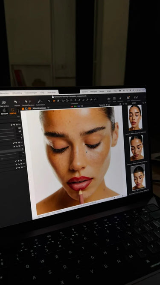The image size is (160, 285).
Task: Open the Aanpassingen menu
Action: [31, 93]
